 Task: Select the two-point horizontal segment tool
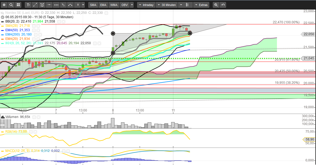click(56, 5)
